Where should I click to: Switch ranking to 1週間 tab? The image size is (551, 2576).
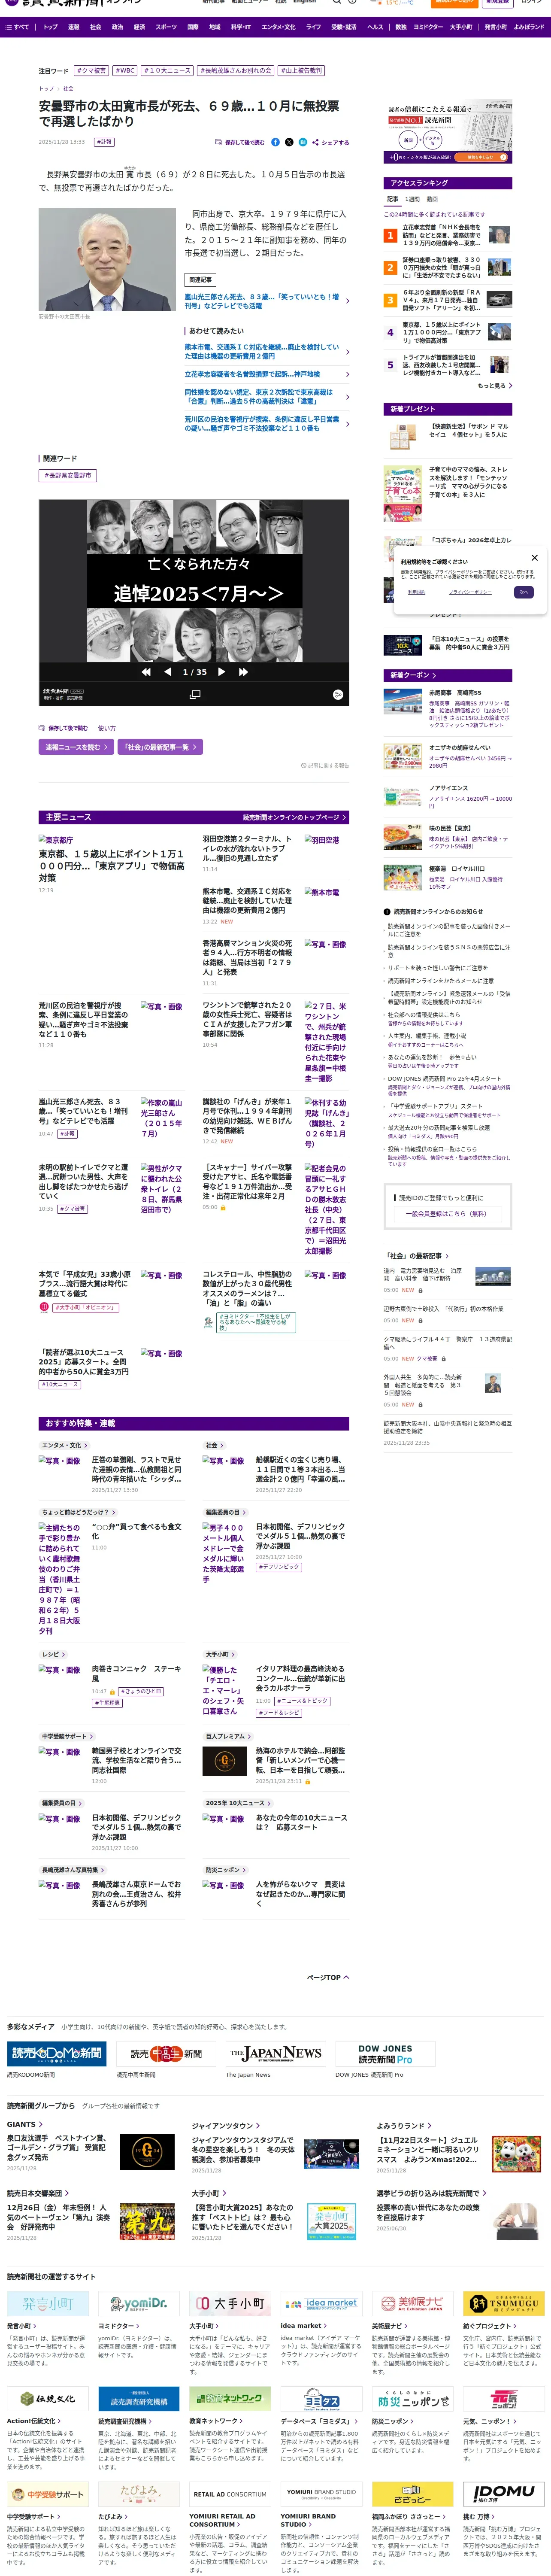coord(412,199)
